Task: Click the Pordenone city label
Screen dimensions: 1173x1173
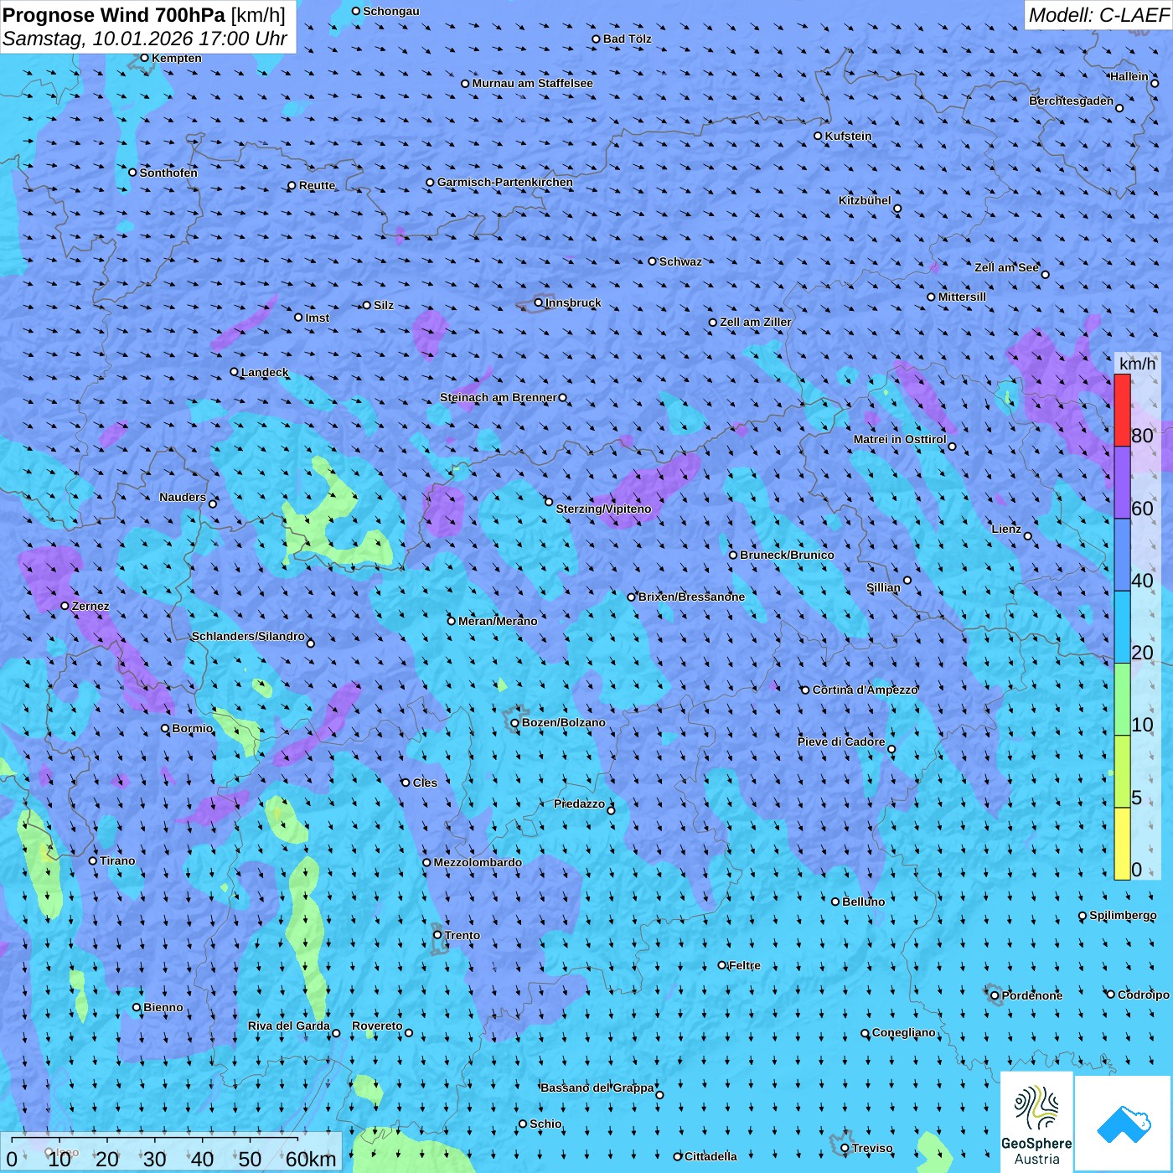Action: coord(1032,995)
